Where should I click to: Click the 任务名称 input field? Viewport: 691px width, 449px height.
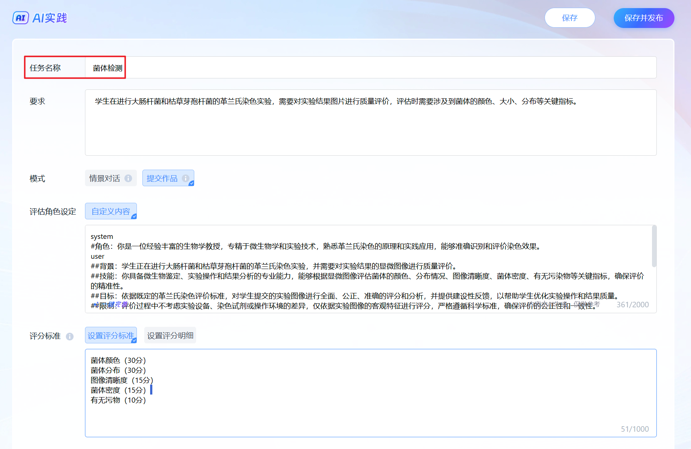pyautogui.click(x=368, y=68)
